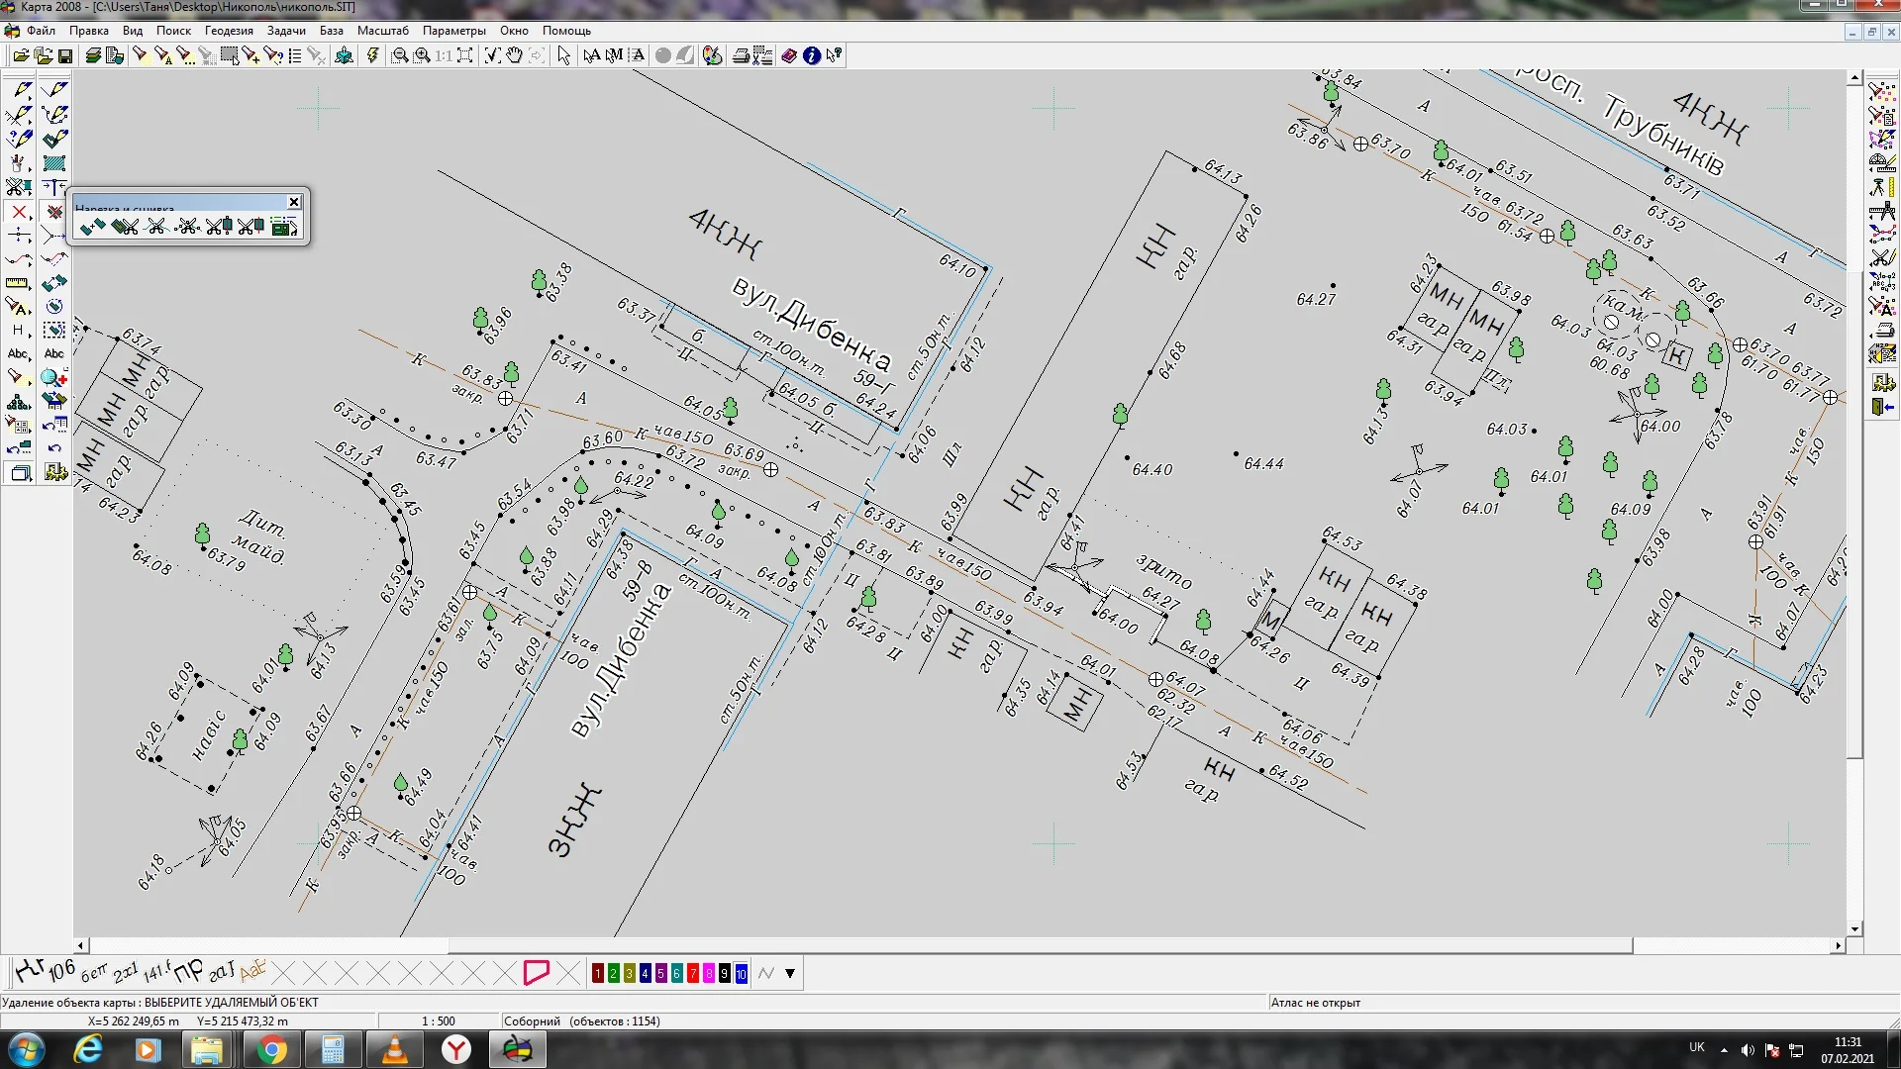1901x1069 pixels.
Task: Open the printer icon in toolbar
Action: pyautogui.click(x=741, y=56)
